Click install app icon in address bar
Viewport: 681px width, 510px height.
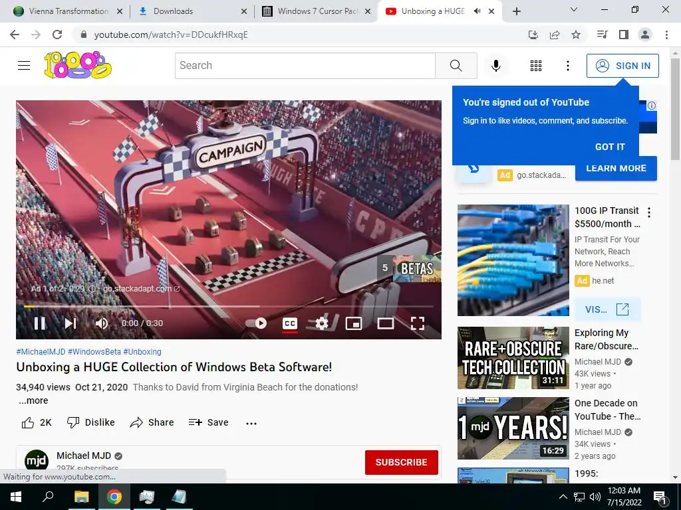[533, 35]
